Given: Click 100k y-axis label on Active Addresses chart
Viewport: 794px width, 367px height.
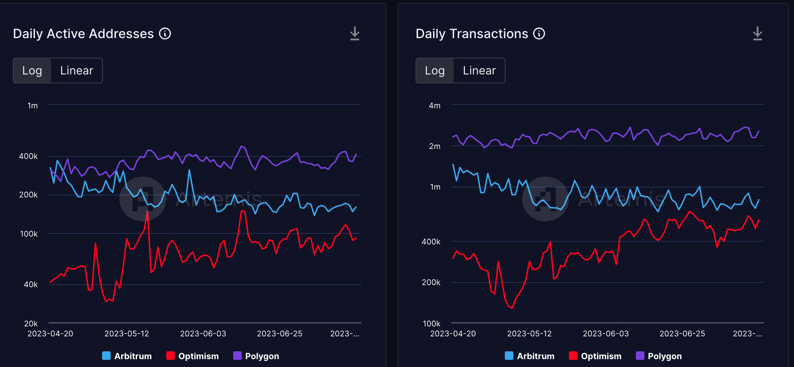Looking at the screenshot, I should click(29, 234).
